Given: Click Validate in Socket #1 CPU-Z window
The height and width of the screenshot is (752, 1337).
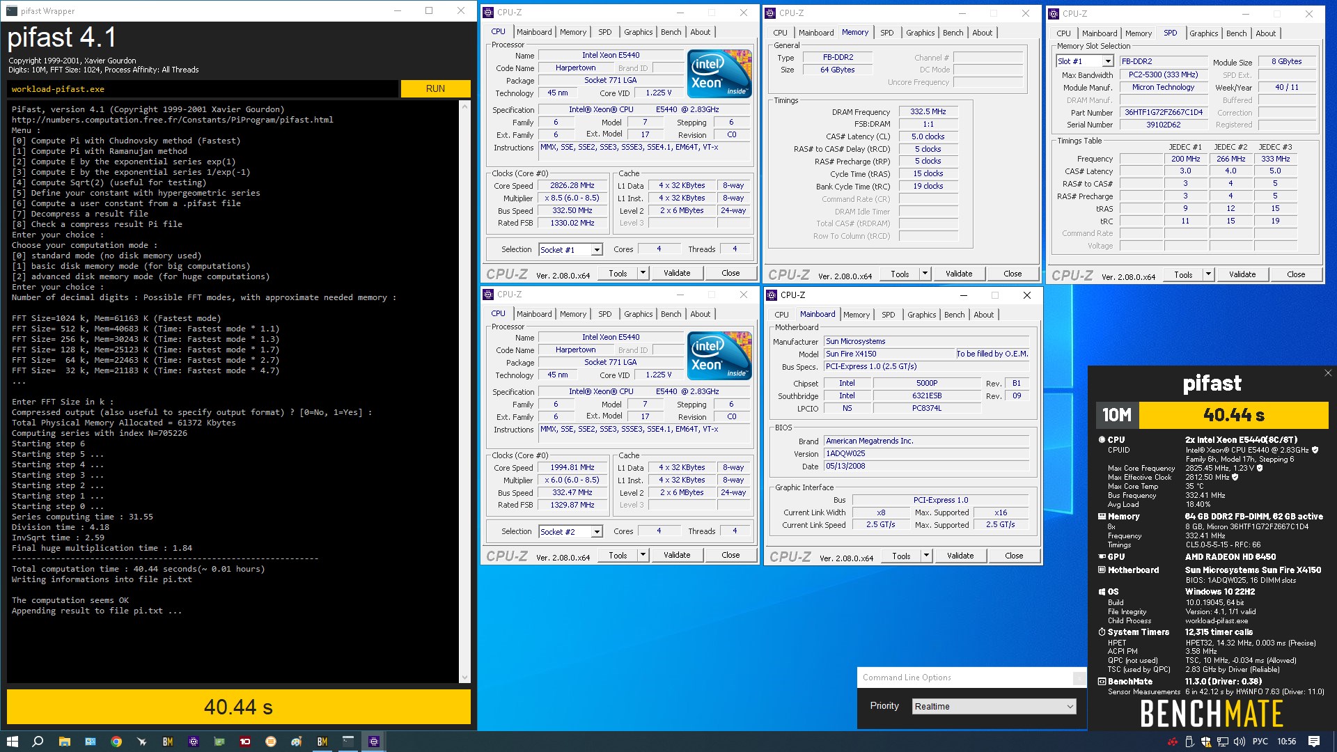Looking at the screenshot, I should coord(677,273).
